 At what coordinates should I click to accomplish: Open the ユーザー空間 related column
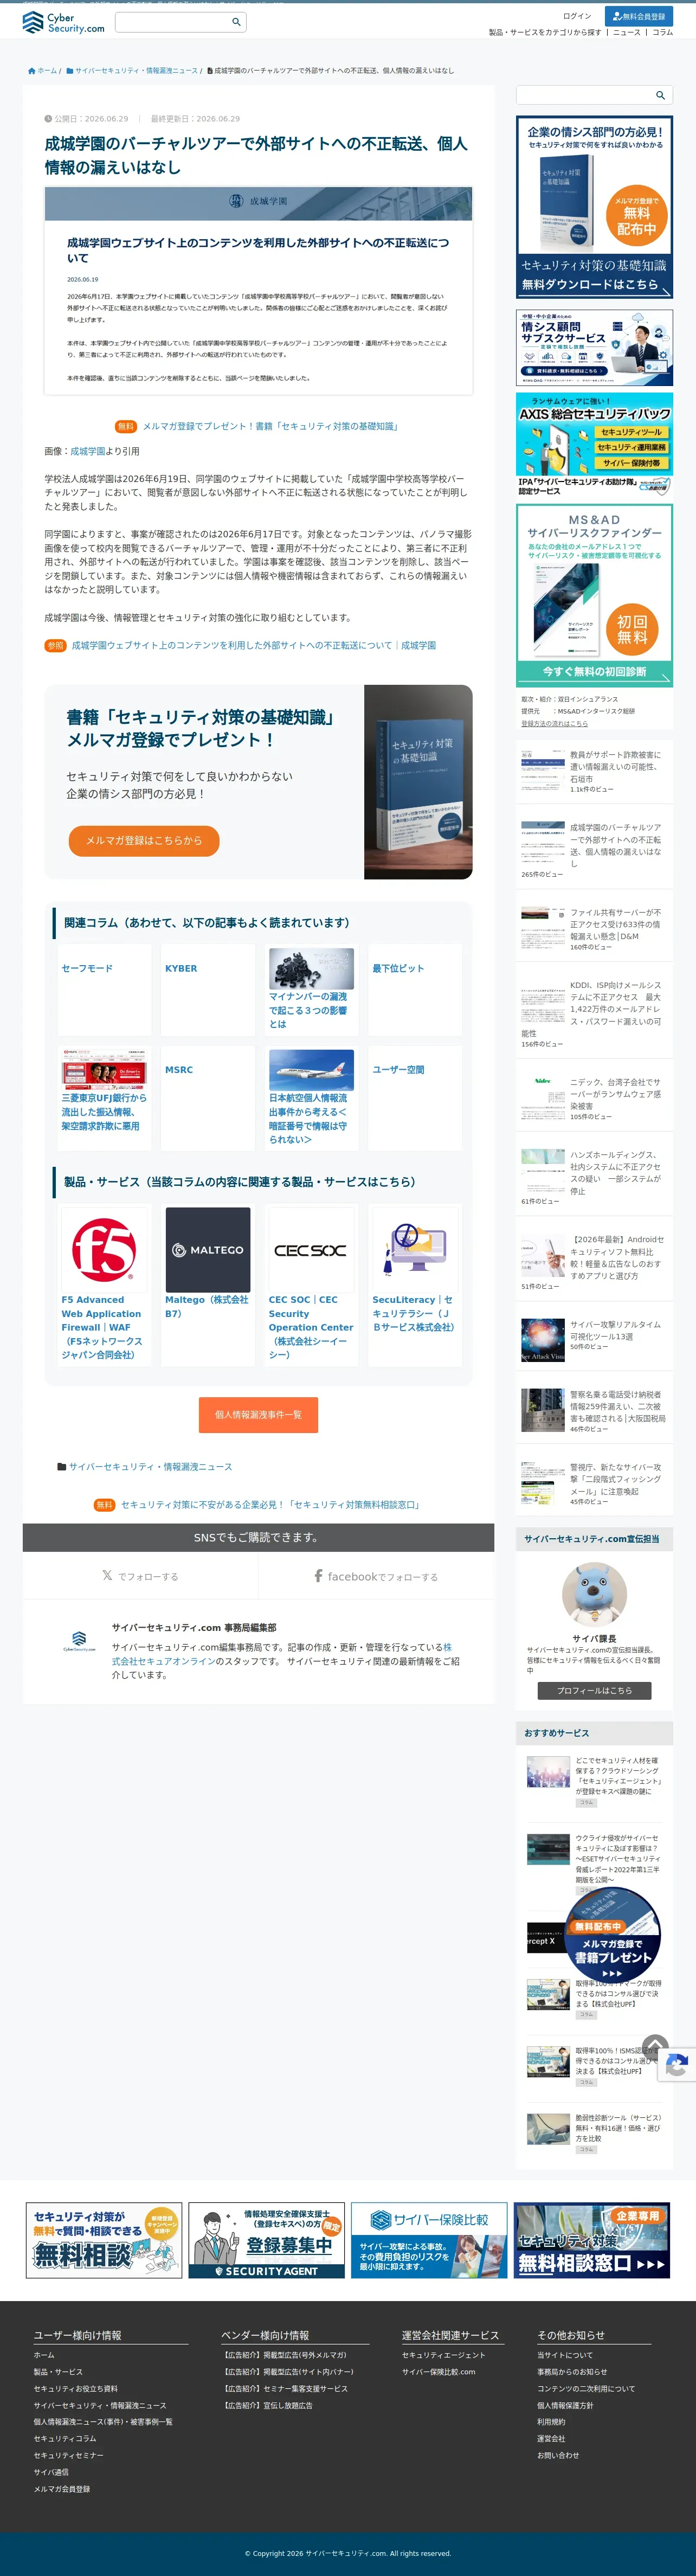(x=398, y=1069)
